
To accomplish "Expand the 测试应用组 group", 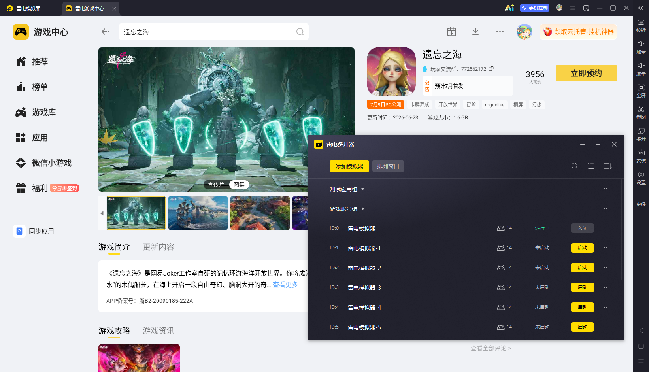I will (x=363, y=189).
